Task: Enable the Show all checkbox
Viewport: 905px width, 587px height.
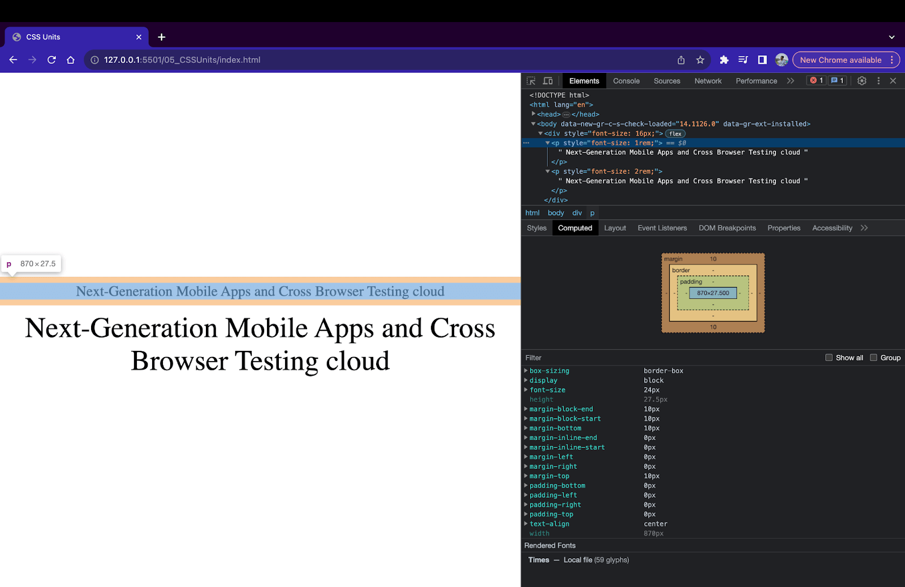Action: coord(829,357)
